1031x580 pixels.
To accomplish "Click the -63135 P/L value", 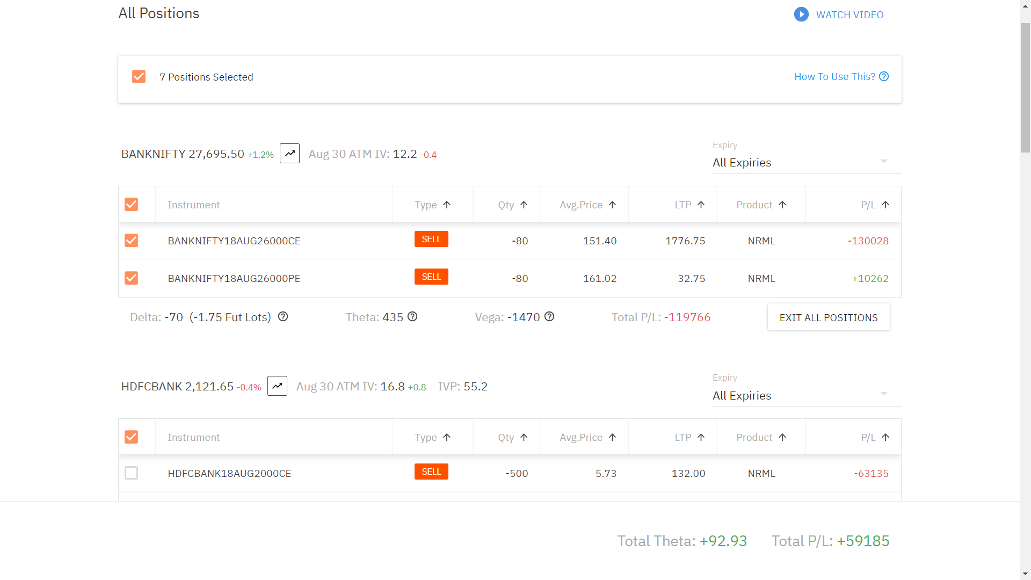I will (871, 474).
